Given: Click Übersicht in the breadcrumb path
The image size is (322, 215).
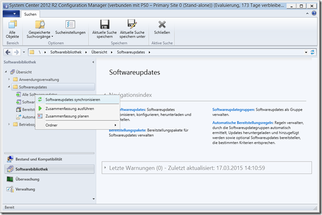Looking at the screenshot, I should (99, 52).
